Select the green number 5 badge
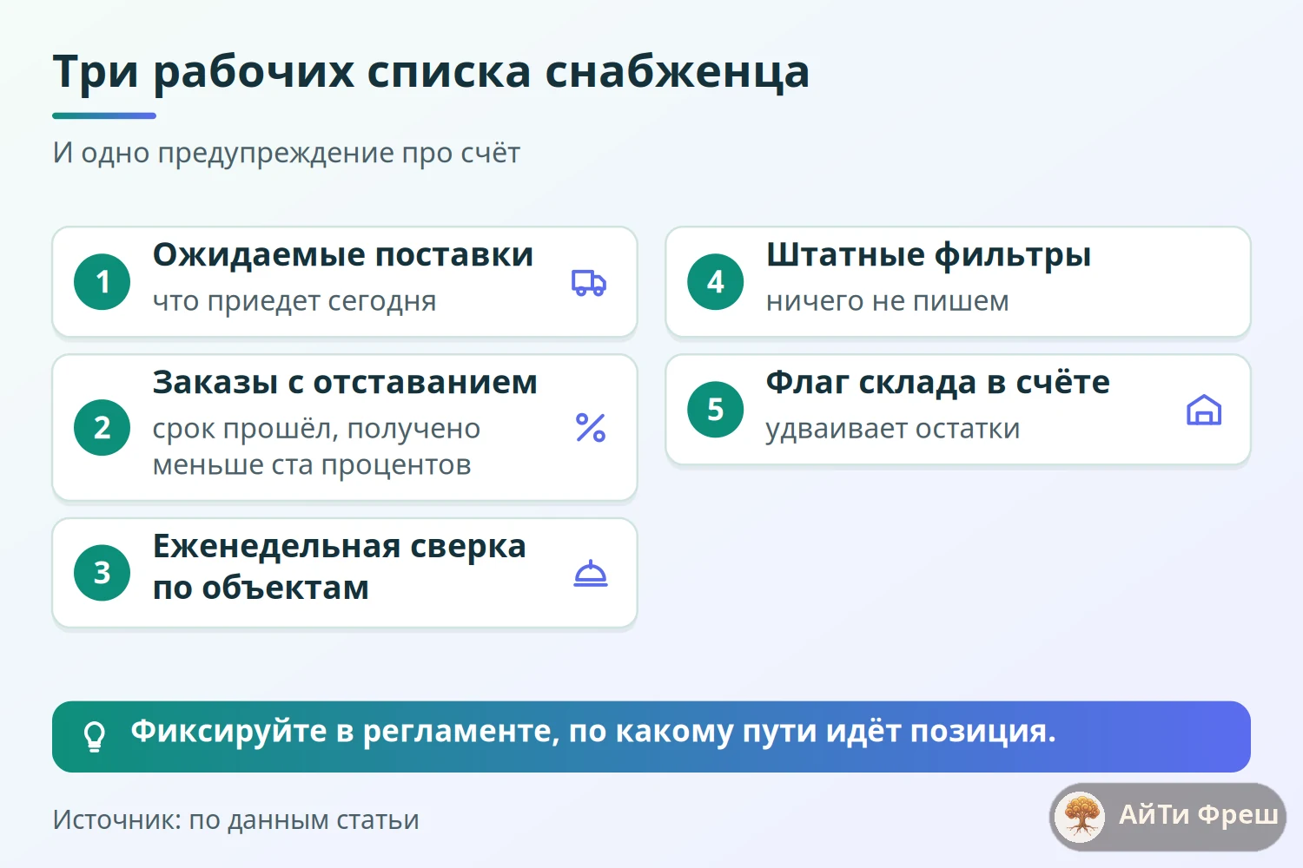This screenshot has height=868, width=1303. tap(716, 410)
